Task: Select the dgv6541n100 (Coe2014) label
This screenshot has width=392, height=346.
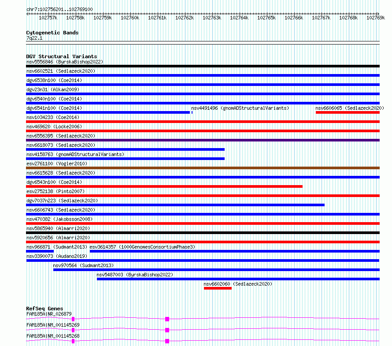Action: point(54,108)
